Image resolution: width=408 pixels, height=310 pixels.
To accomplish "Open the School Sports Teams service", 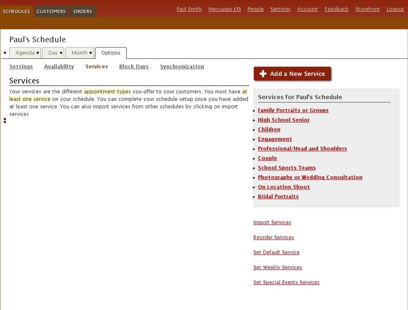I will [x=287, y=168].
